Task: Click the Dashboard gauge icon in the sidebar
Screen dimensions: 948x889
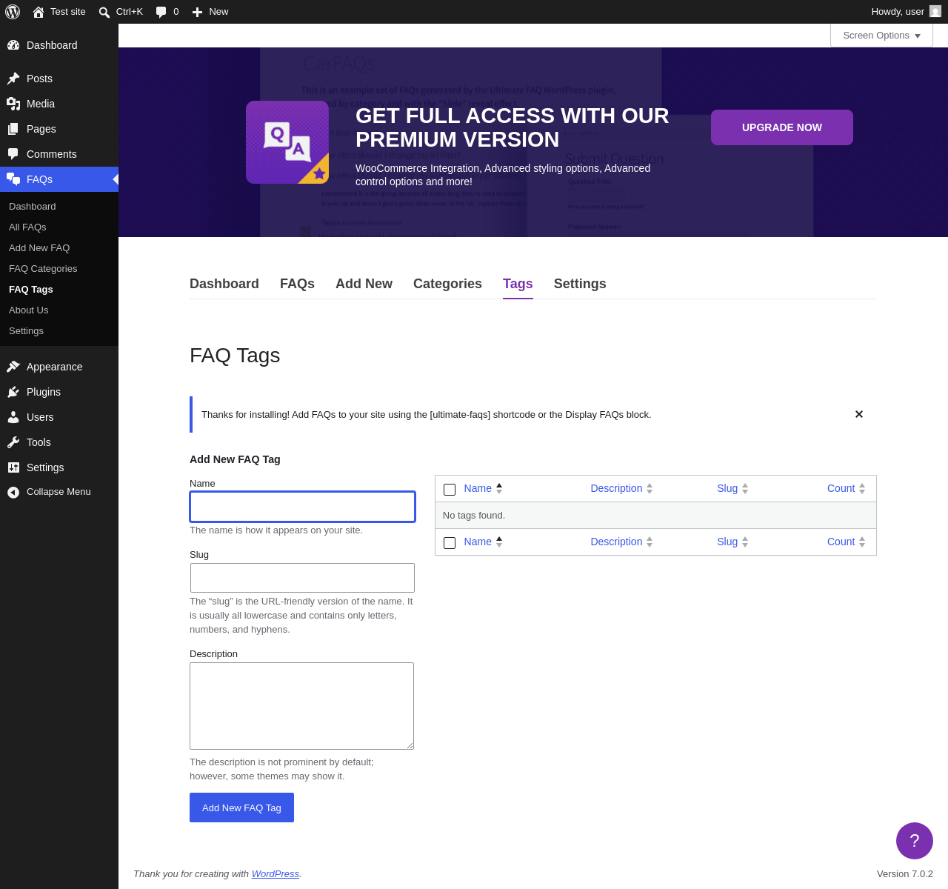Action: click(x=13, y=45)
